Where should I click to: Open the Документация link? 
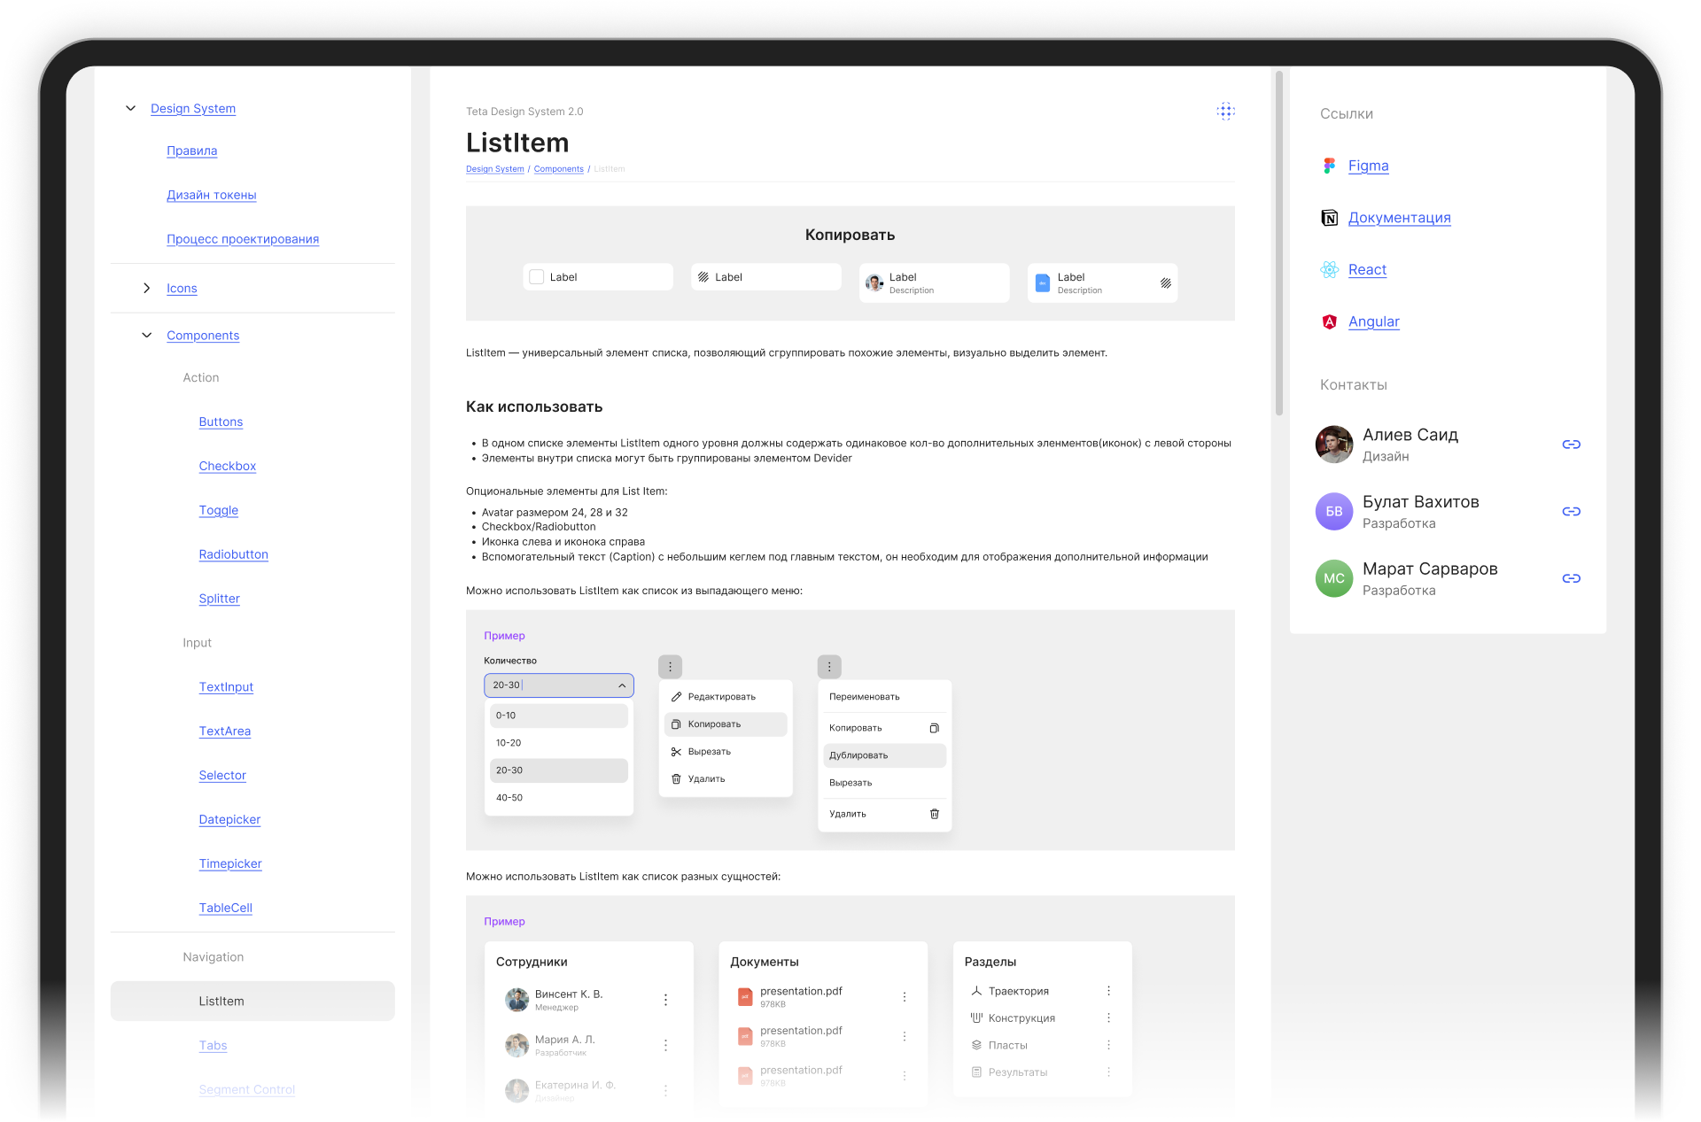click(x=1400, y=217)
